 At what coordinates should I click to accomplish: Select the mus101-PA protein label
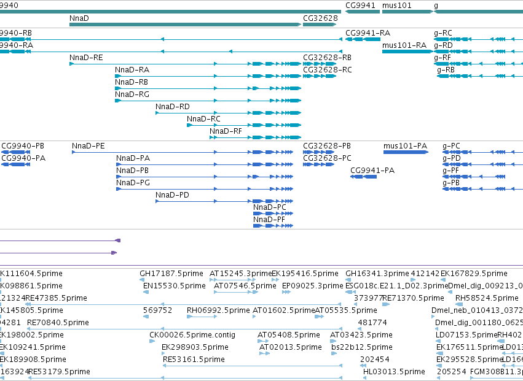405,146
